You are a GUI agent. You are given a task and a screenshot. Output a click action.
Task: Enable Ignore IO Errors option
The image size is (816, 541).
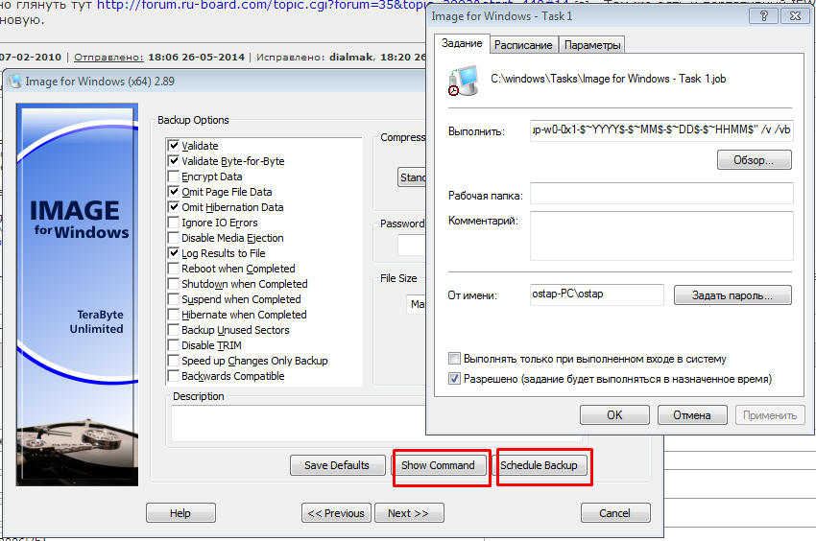point(174,223)
